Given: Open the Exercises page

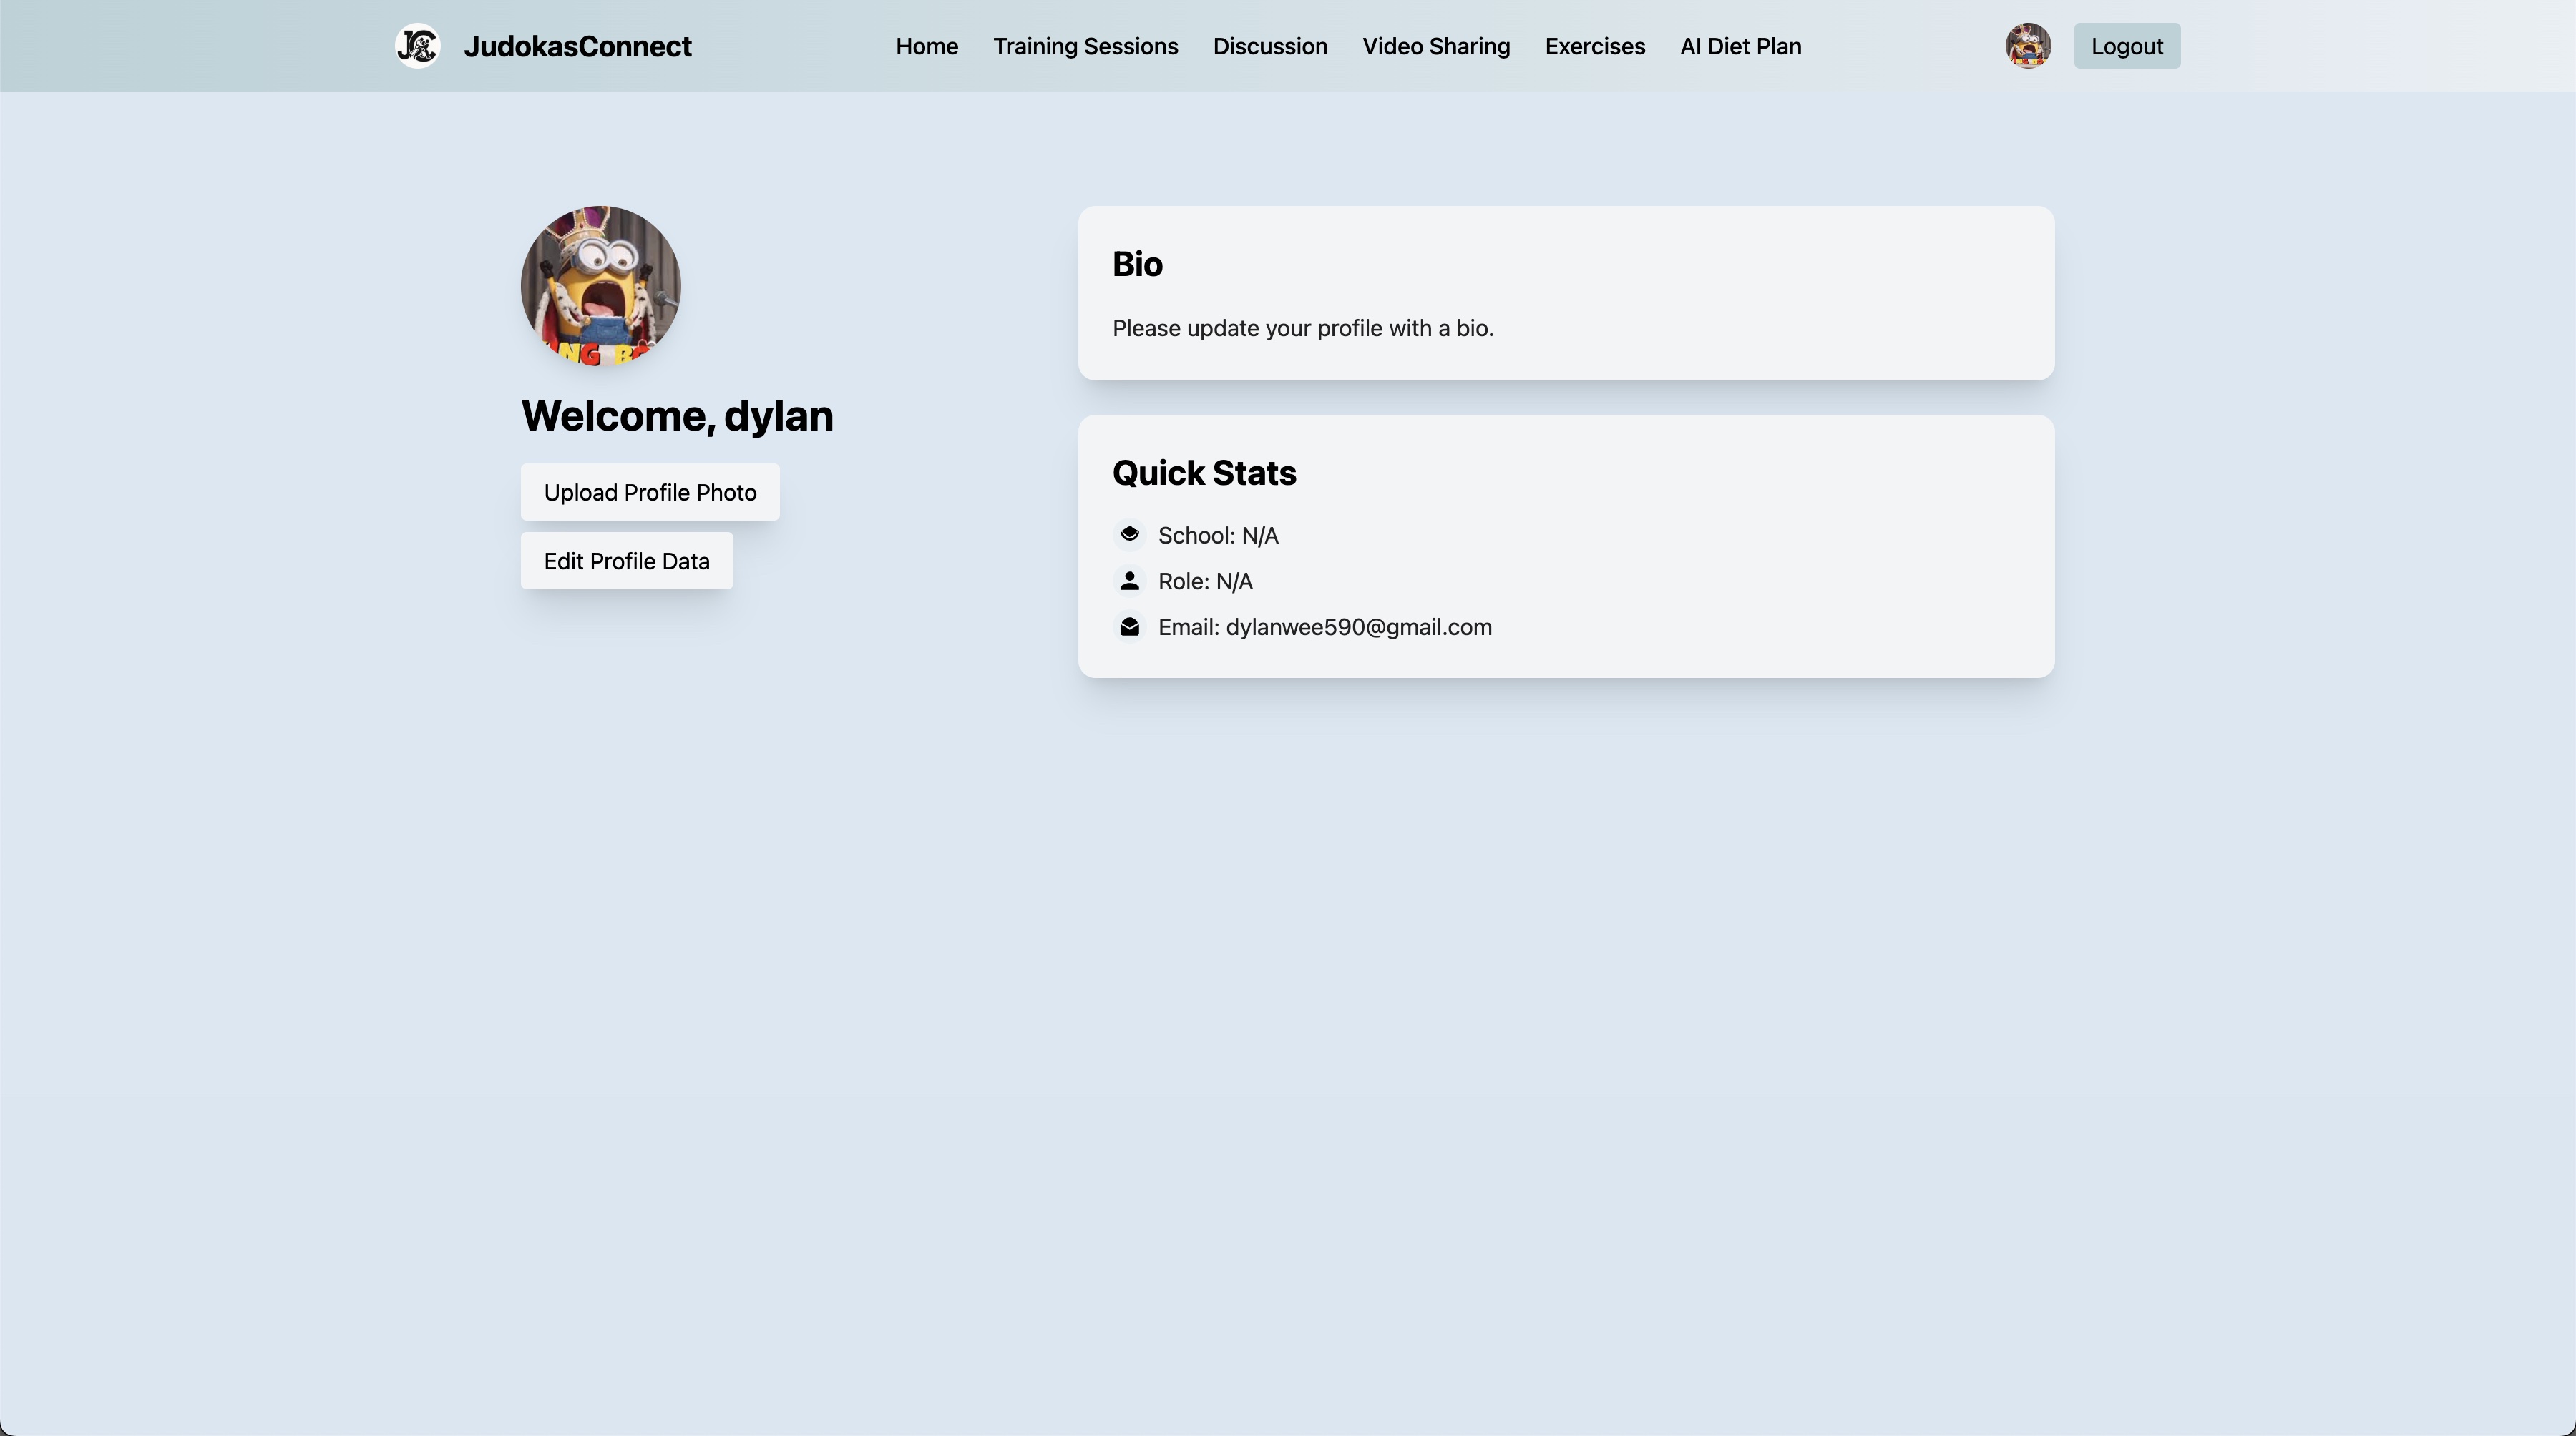Looking at the screenshot, I should (1594, 47).
